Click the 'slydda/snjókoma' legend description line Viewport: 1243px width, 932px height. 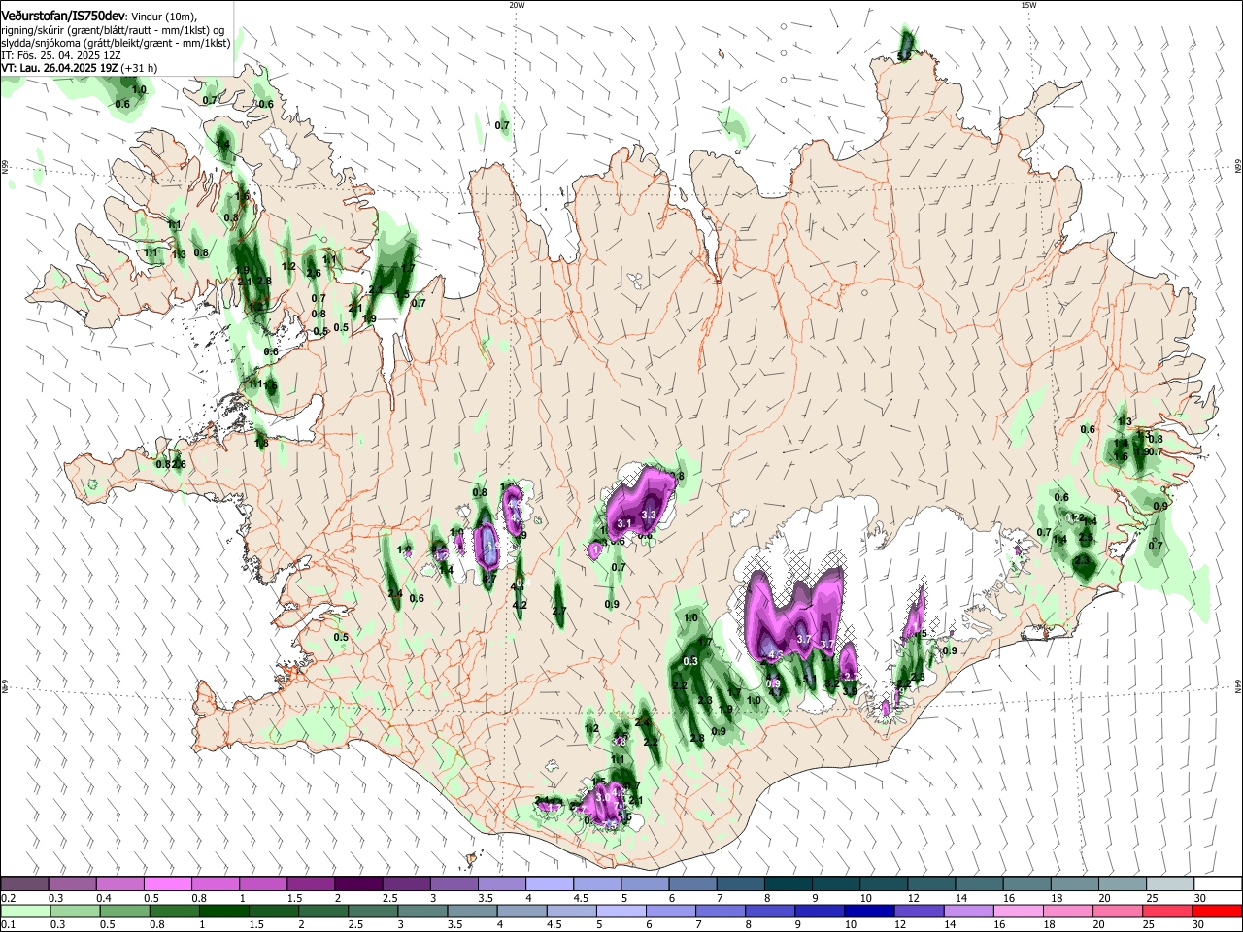117,43
